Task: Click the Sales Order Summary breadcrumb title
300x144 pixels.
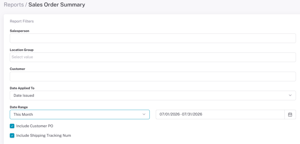Action: (x=57, y=5)
